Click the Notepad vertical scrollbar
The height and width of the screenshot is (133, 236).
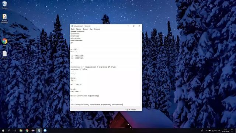click(x=141, y=68)
